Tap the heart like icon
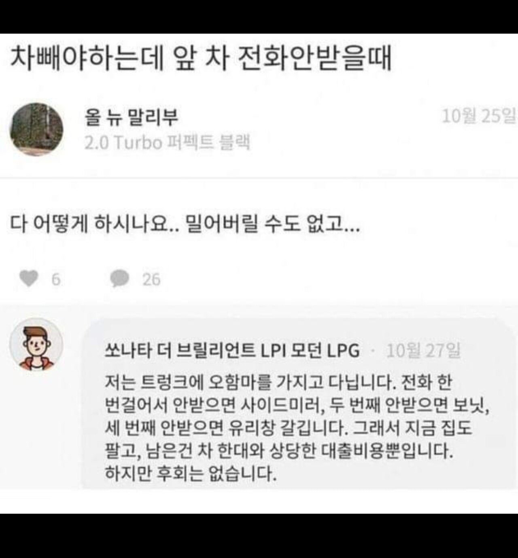Screen dimensions: 518x558 click(x=28, y=279)
